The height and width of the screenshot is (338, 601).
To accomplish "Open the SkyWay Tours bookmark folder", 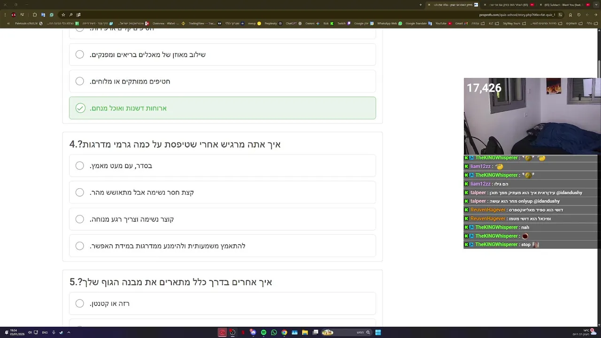I will [514, 23].
